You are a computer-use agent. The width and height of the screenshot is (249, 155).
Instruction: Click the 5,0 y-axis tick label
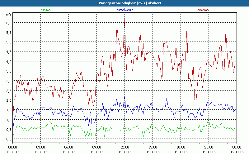pos(8,42)
